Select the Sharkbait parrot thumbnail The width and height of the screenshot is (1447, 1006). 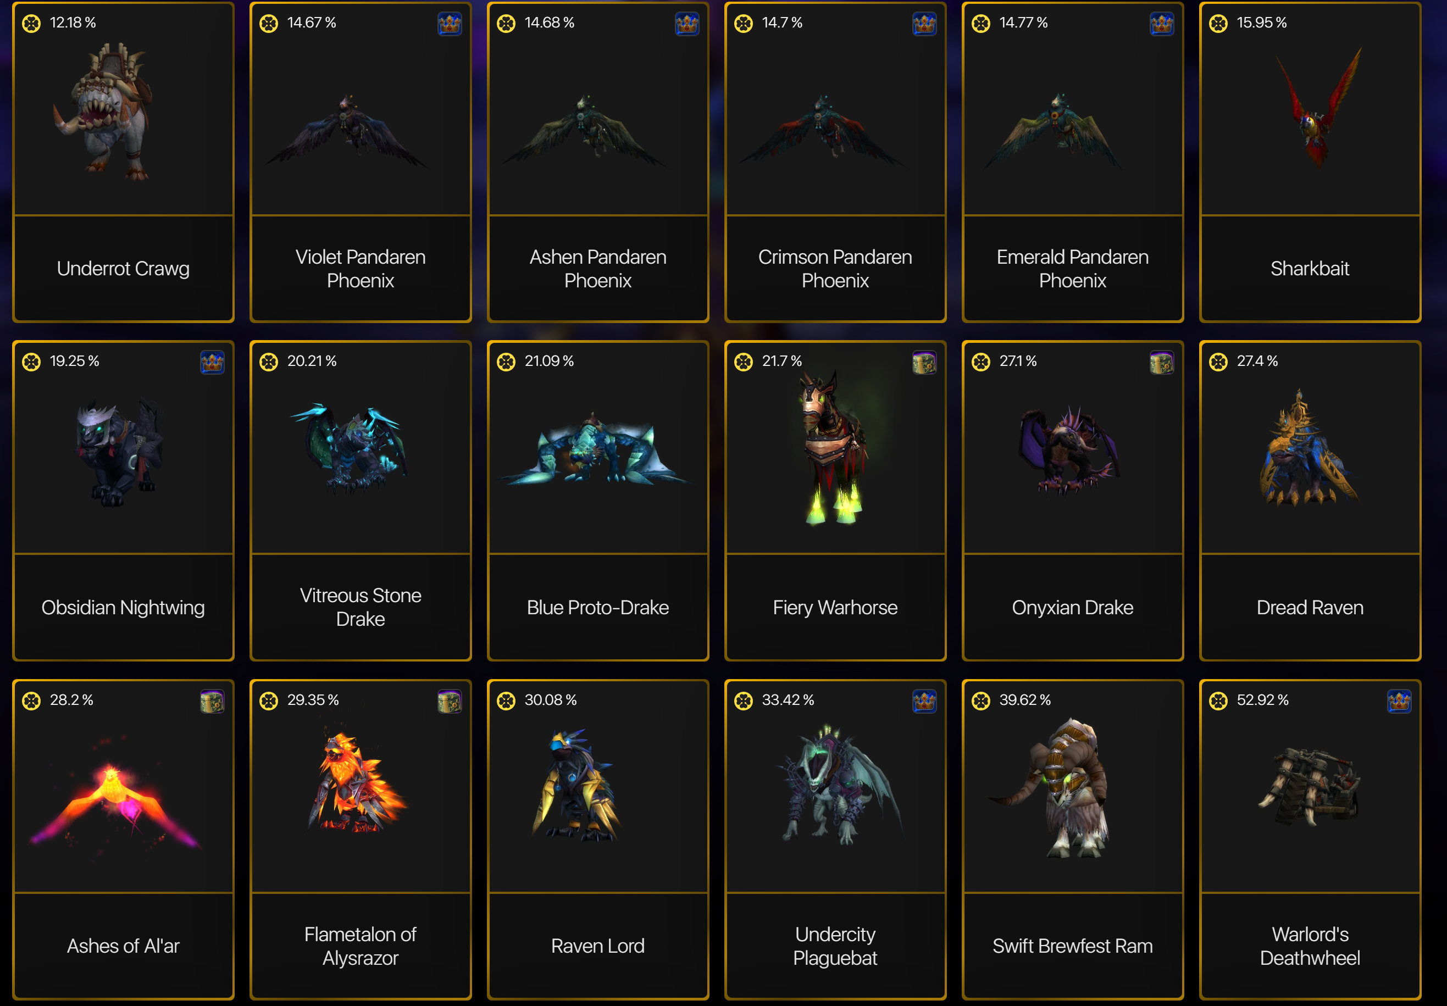1318,107
